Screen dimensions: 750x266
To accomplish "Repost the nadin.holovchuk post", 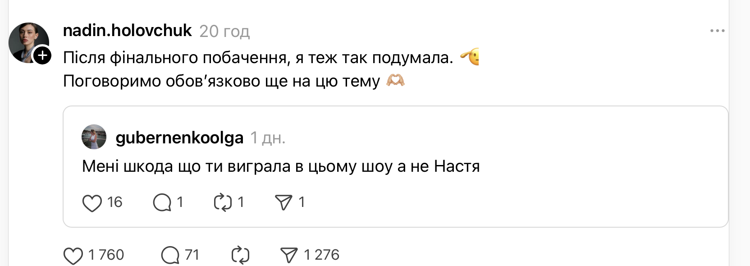I will pos(240,256).
